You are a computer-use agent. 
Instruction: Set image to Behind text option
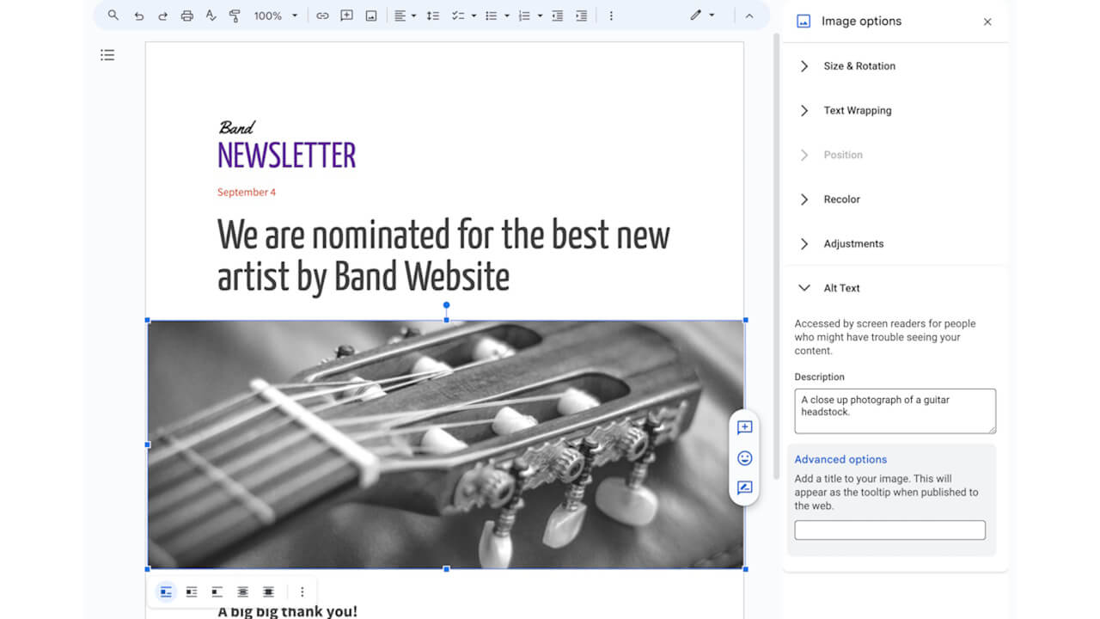coord(243,591)
